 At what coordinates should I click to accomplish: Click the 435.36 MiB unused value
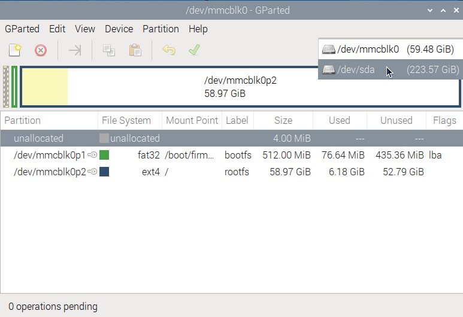tap(400, 155)
